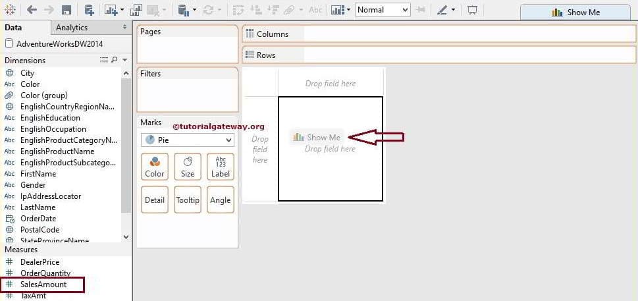Toggle mark labels with the Abc icon

(315, 10)
